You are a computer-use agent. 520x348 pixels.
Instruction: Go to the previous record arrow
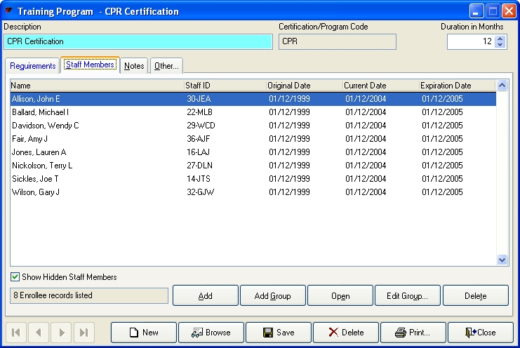pyautogui.click(x=39, y=333)
